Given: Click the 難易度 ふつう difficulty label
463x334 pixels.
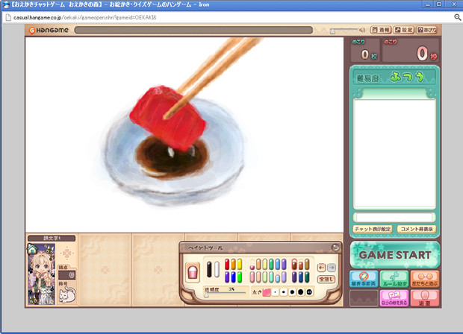Looking at the screenshot, I should click(394, 78).
